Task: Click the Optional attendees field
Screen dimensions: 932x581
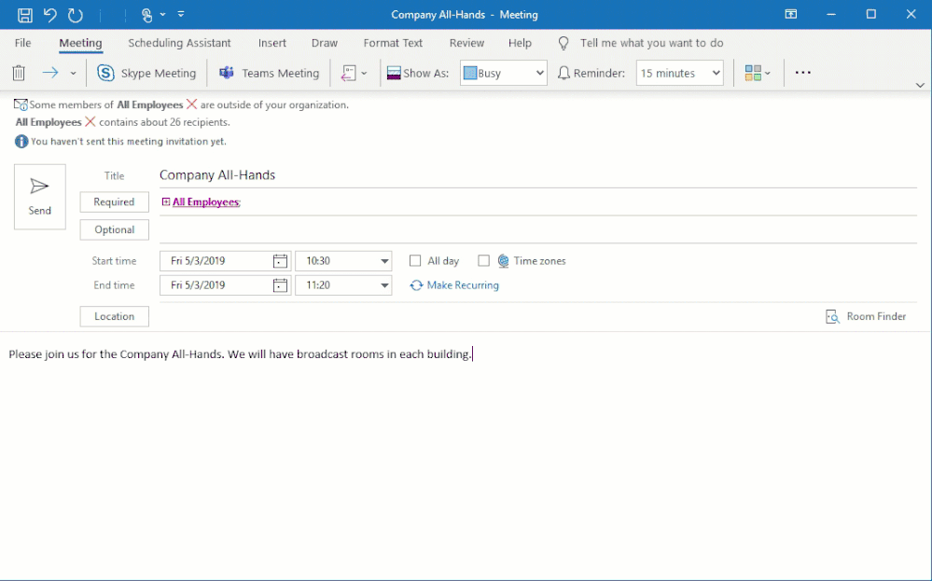Action: [538, 230]
